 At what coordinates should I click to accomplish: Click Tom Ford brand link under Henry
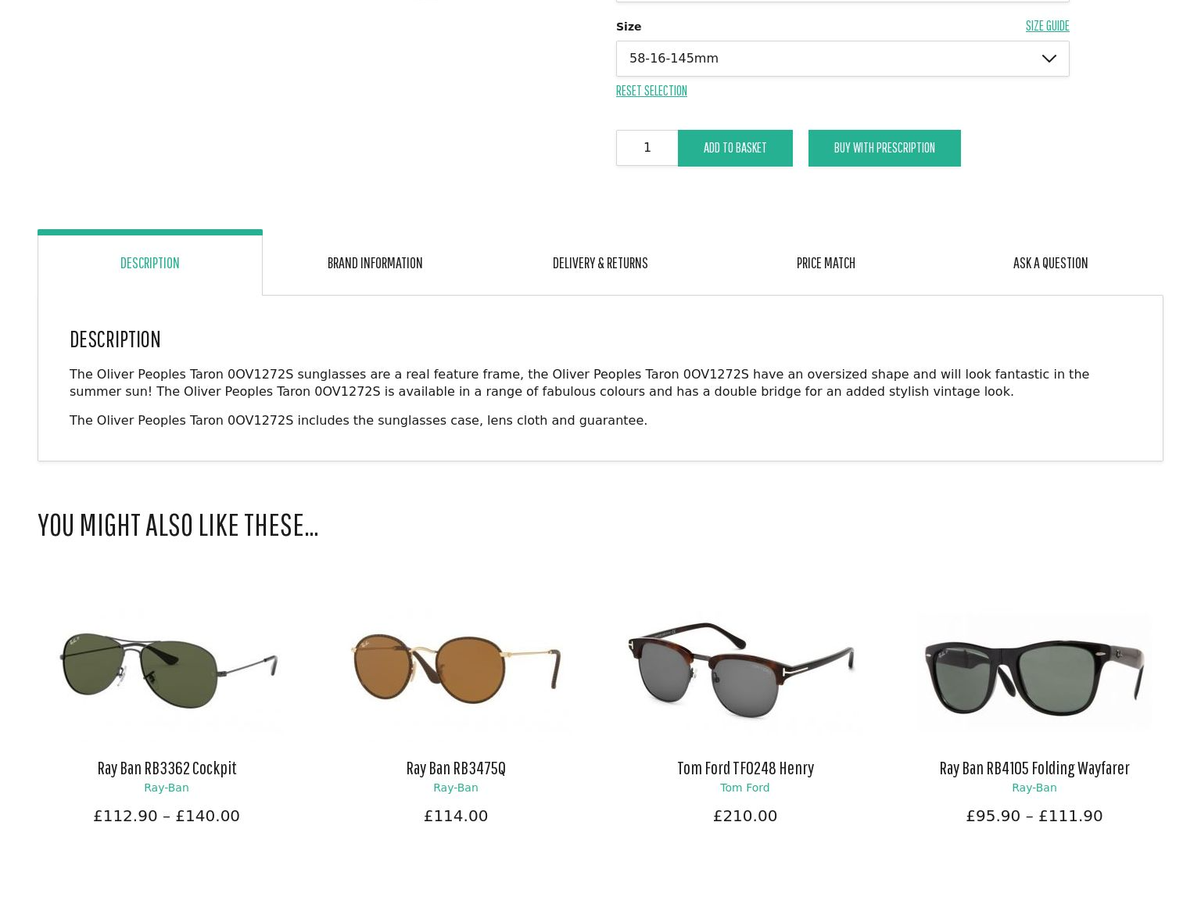tap(744, 788)
